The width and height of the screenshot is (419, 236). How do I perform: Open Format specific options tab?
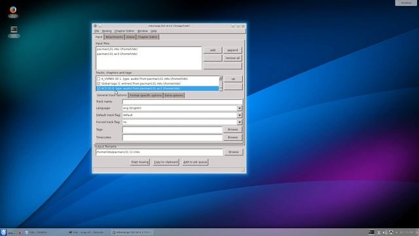[x=145, y=95]
